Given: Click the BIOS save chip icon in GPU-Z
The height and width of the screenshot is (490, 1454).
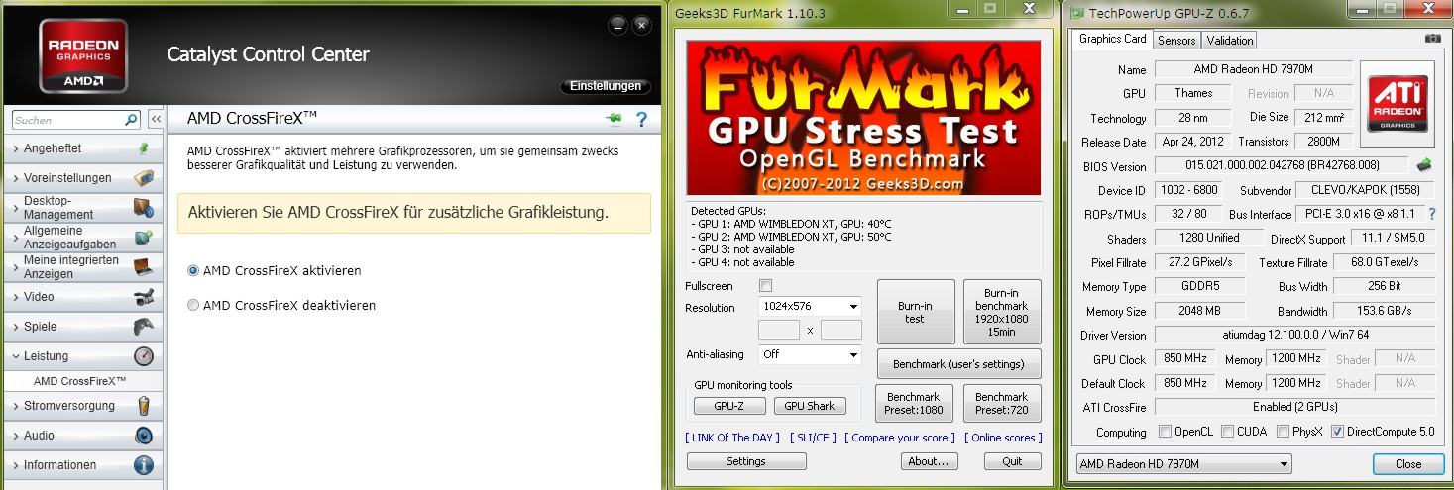Looking at the screenshot, I should 1424,165.
